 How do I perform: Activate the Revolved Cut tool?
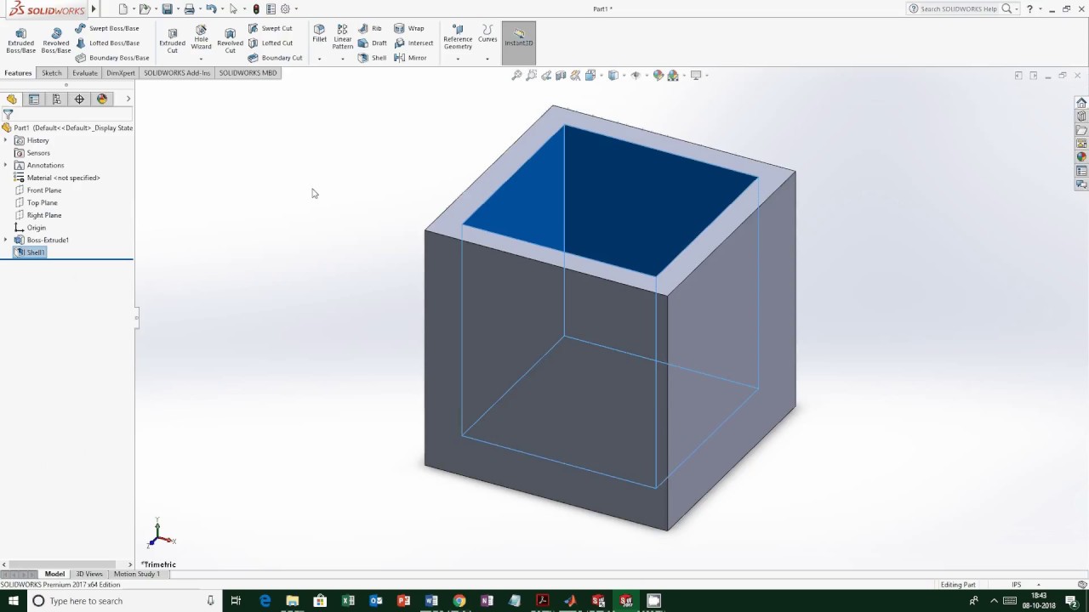[x=230, y=40]
